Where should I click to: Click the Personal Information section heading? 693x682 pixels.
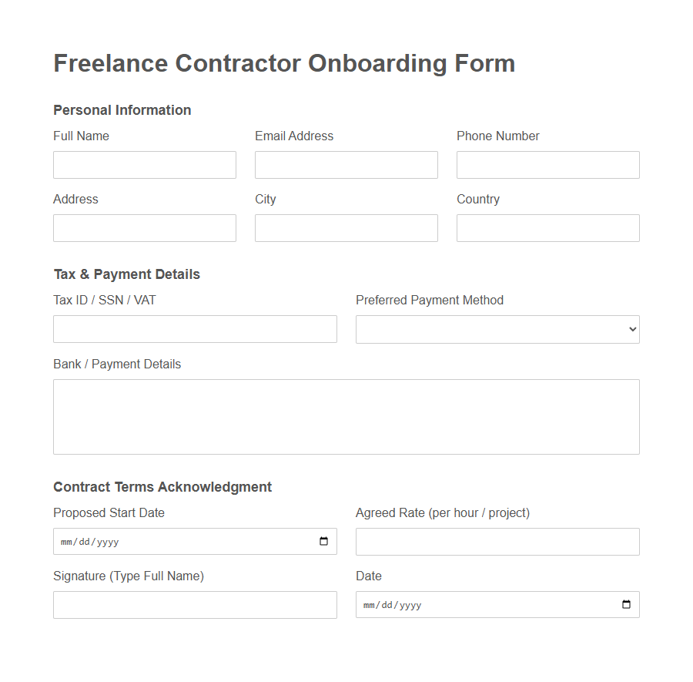(x=122, y=110)
